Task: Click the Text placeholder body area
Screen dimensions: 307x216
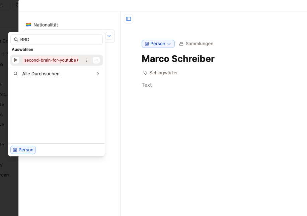Action: pos(147,85)
